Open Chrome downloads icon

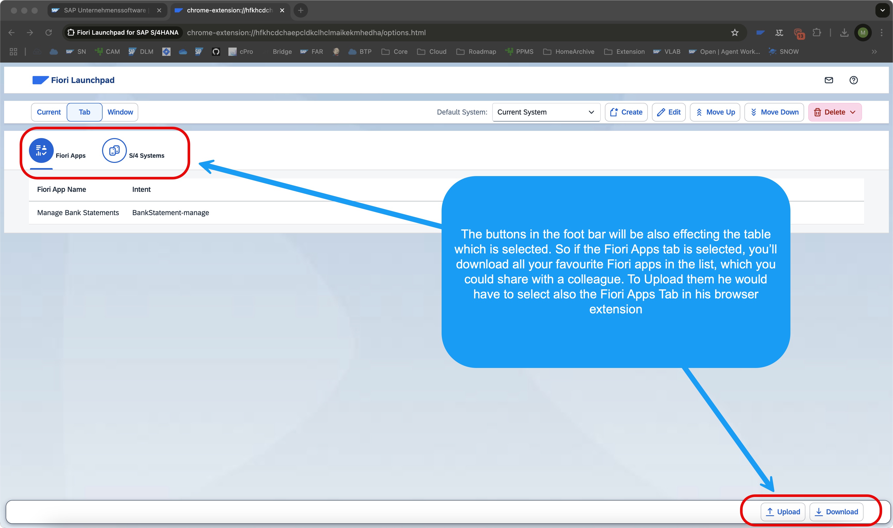tap(844, 33)
